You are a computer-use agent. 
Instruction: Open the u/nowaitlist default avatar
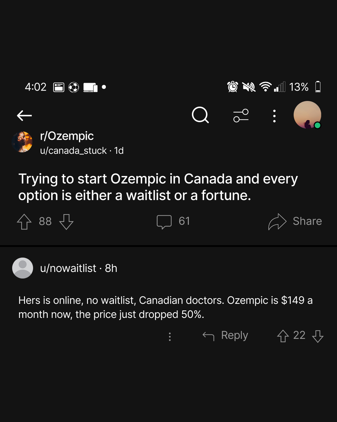(x=22, y=268)
